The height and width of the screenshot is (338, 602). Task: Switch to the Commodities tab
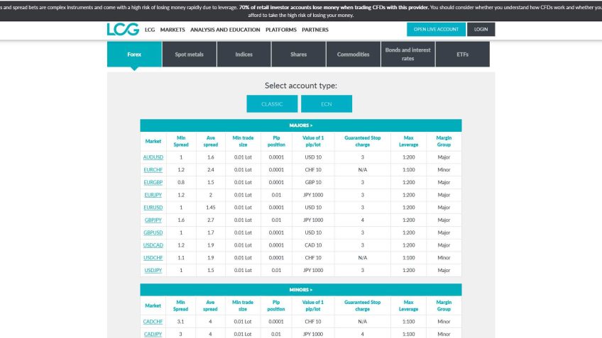(353, 55)
